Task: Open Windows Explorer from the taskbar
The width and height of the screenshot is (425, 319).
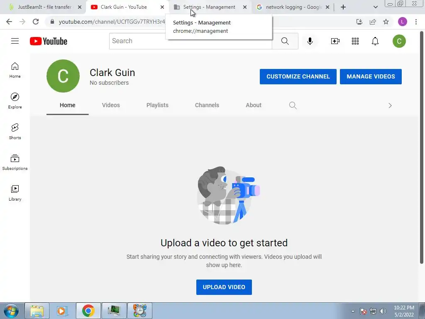Action: (37, 311)
